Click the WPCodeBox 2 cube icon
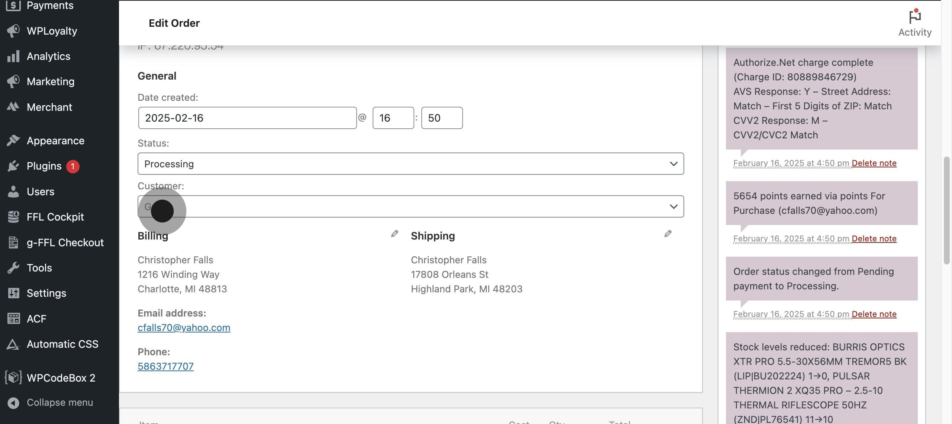This screenshot has height=424, width=952. pyautogui.click(x=13, y=378)
